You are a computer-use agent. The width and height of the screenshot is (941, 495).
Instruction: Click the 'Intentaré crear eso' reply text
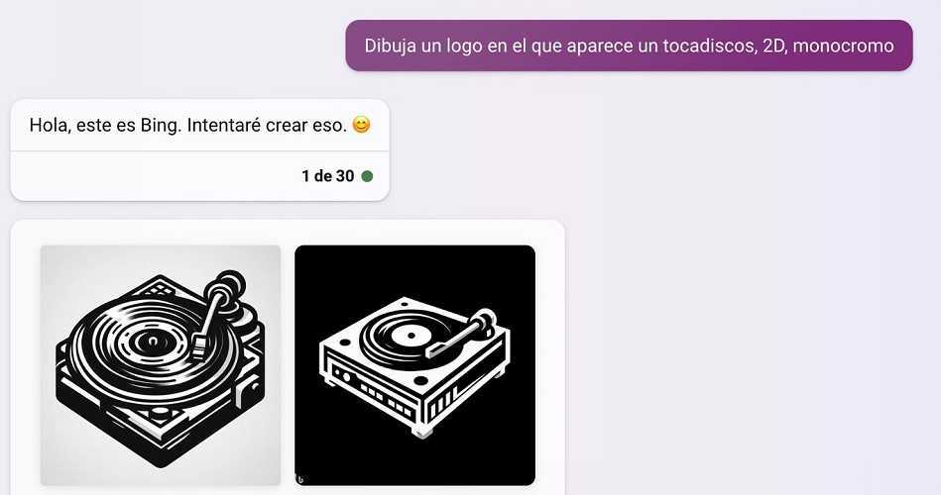267,126
